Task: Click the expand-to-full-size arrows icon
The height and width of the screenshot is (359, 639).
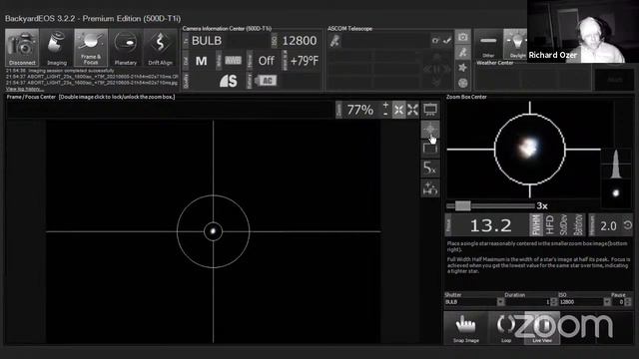Action: tap(412, 110)
